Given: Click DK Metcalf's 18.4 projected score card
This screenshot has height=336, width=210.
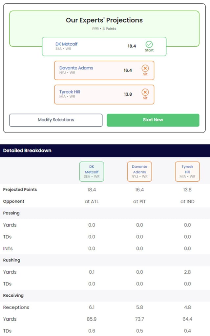Looking at the screenshot, I should (x=104, y=47).
